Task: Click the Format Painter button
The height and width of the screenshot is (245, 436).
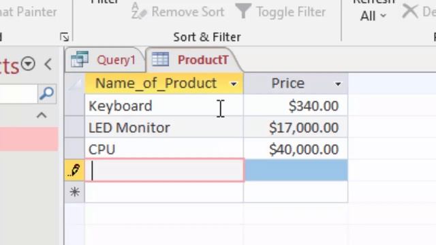Action: coord(29,12)
